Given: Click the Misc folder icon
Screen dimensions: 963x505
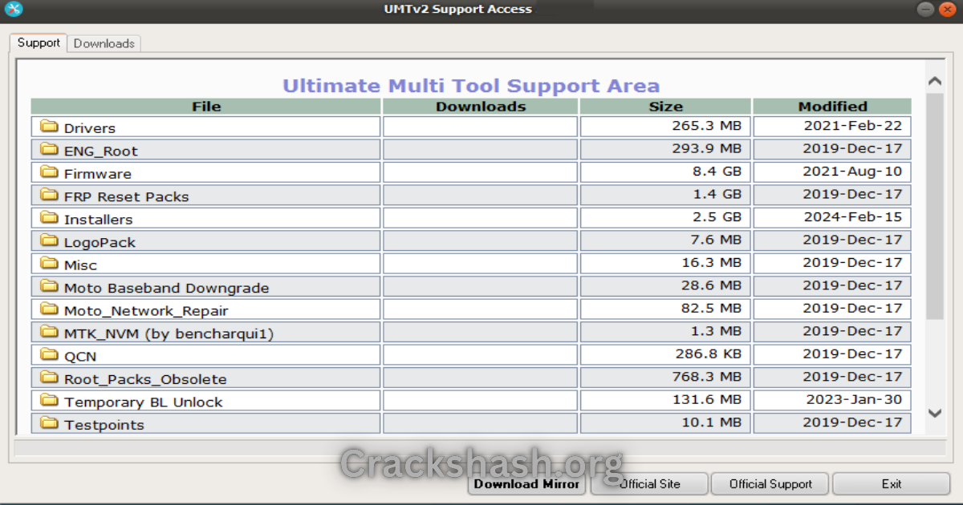Looking at the screenshot, I should tap(50, 264).
